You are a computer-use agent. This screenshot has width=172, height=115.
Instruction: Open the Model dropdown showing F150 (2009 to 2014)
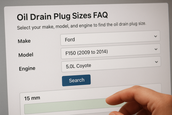pyautogui.click(x=111, y=51)
